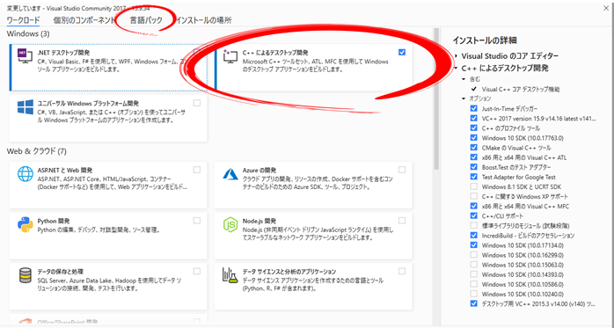The image size is (614, 328).
Task: Click インストールの詳細 heading
Action: point(485,40)
